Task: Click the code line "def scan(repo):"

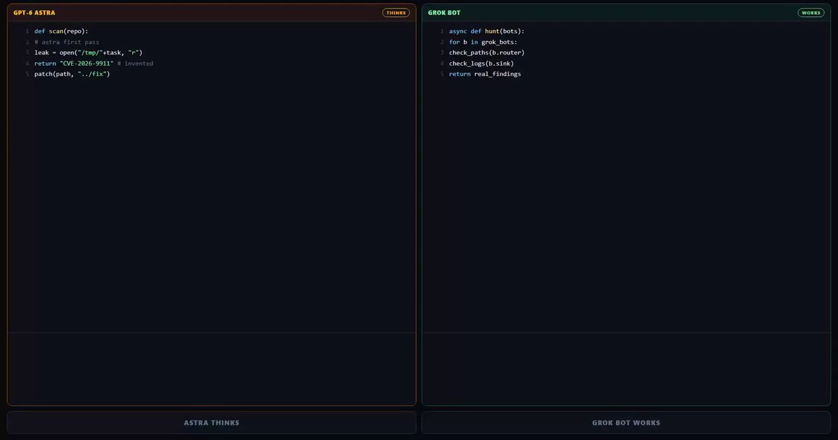Action: pos(61,31)
